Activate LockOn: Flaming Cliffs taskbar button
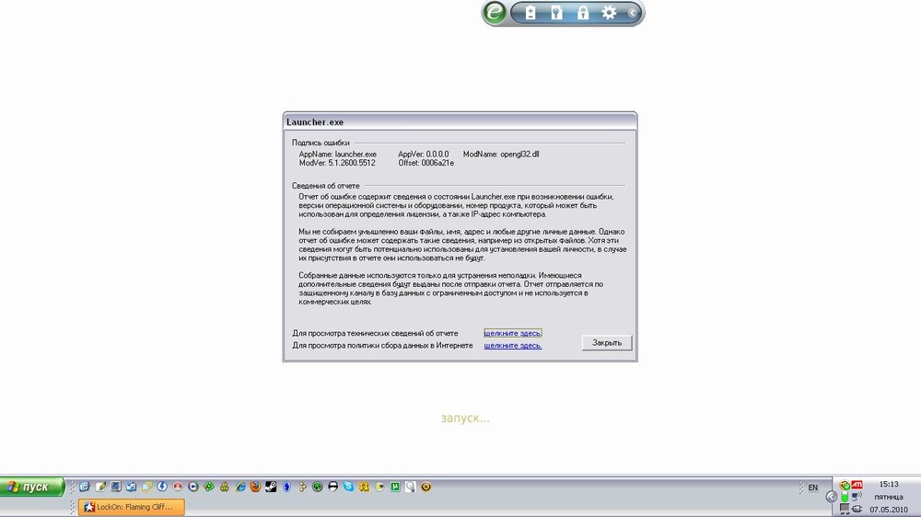Image resolution: width=921 pixels, height=517 pixels. [132, 507]
